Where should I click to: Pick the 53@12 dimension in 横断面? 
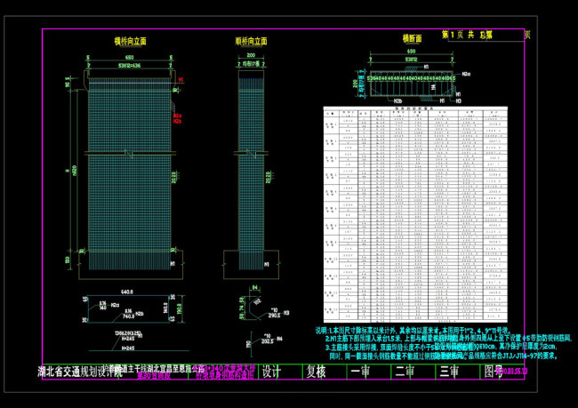[411, 60]
